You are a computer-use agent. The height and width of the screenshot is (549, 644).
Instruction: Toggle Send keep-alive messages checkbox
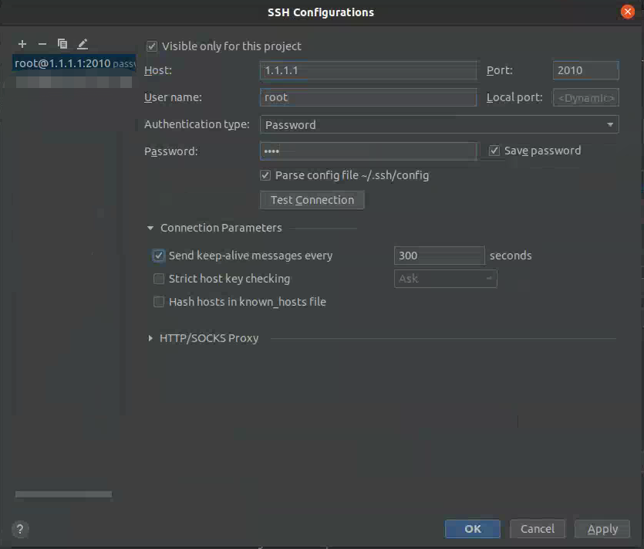(159, 256)
